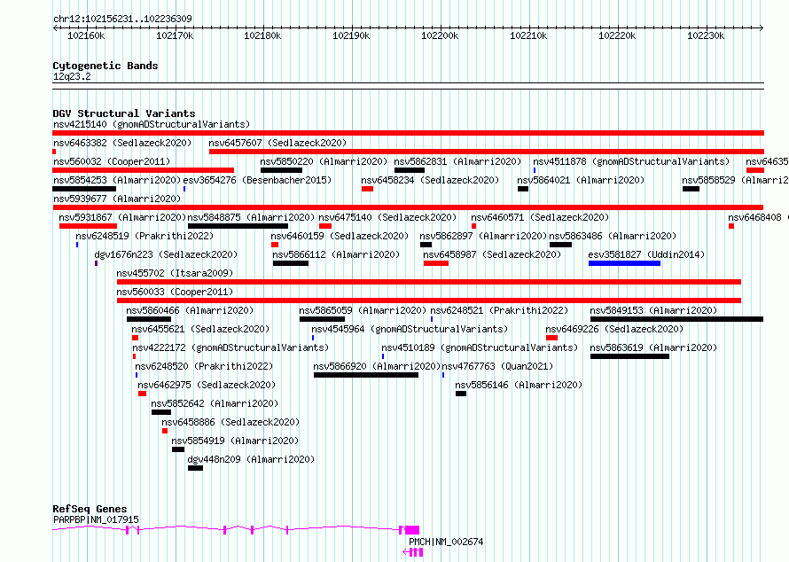
Task: Click the PMCH gene glyph
Action: point(413,552)
